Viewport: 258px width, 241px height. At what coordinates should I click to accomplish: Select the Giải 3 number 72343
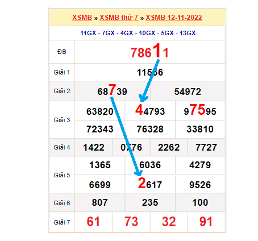coord(100,129)
